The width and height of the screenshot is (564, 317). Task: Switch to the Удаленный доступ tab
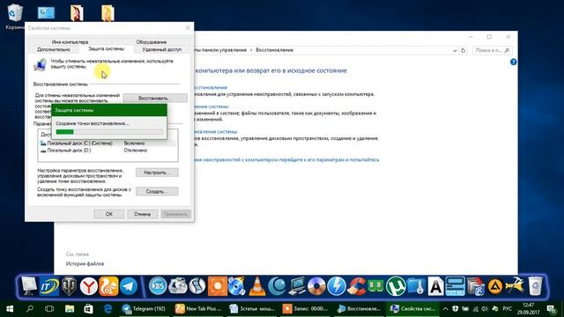pyautogui.click(x=162, y=49)
